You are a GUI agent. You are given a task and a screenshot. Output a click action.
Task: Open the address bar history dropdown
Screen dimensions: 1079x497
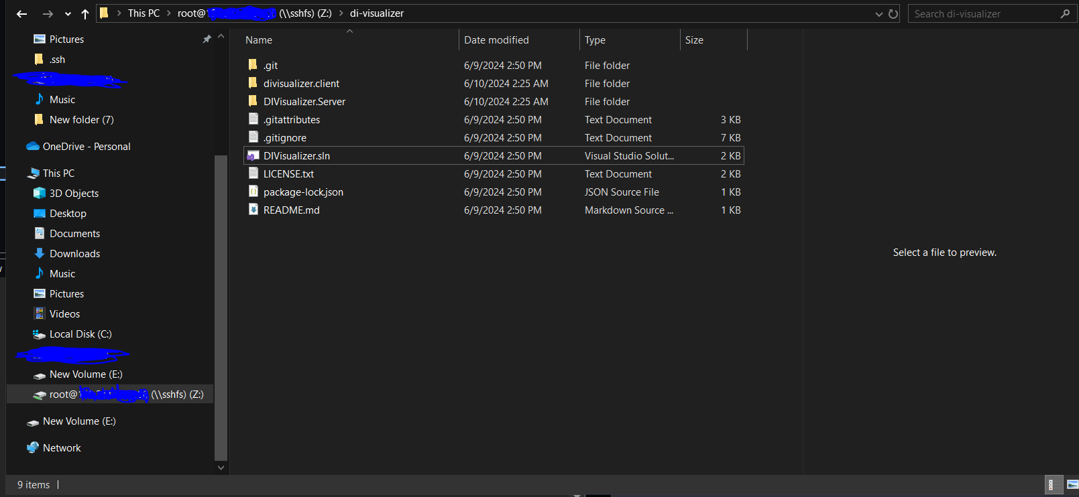pos(878,14)
